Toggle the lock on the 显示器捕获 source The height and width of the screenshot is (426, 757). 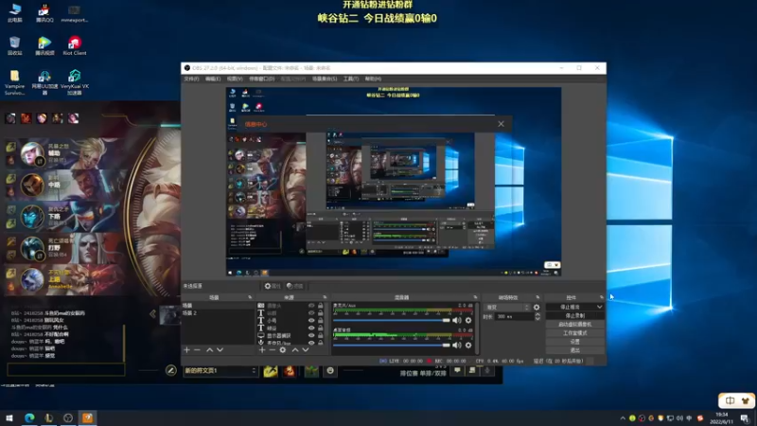tap(321, 335)
